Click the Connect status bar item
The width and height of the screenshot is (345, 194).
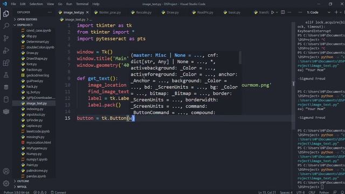(59, 192)
